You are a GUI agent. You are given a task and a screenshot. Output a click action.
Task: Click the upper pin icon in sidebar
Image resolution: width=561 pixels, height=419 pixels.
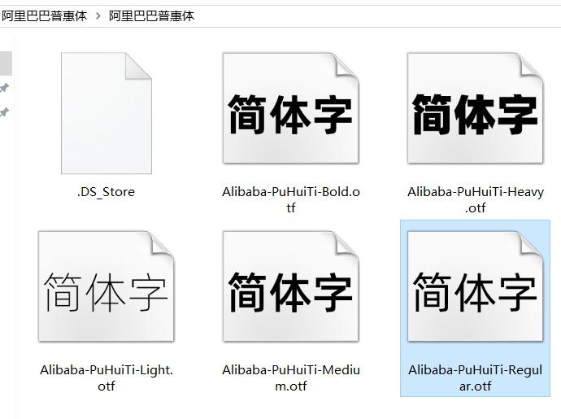click(x=4, y=88)
